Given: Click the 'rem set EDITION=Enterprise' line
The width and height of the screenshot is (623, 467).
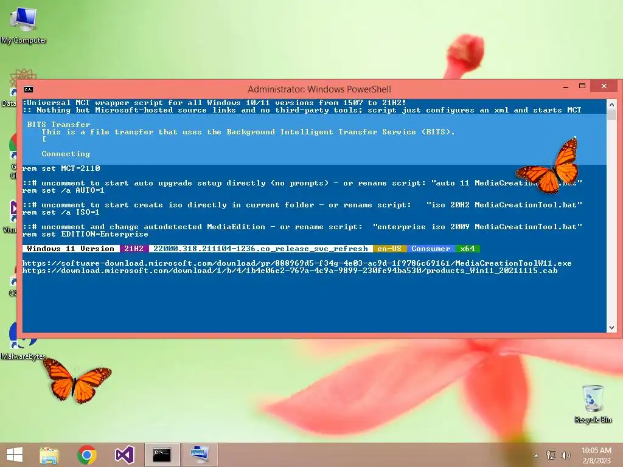Looking at the screenshot, I should tap(85, 234).
